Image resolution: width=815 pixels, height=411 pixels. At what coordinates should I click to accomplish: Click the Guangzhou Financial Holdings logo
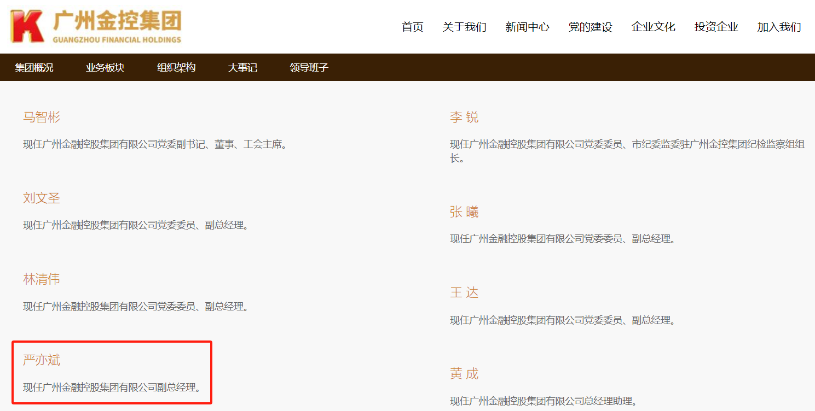[96, 26]
